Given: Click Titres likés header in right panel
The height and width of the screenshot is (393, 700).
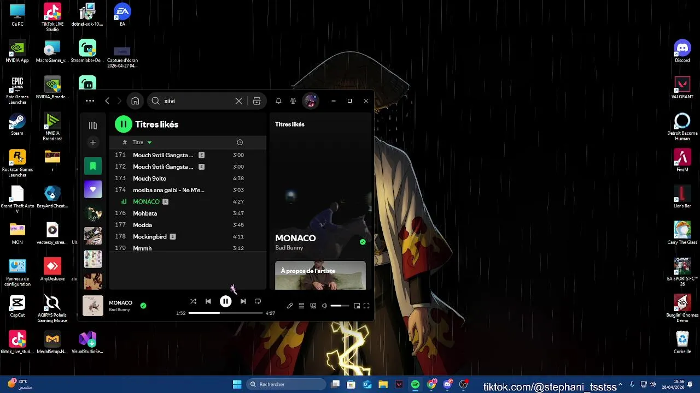Looking at the screenshot, I should click(x=290, y=124).
